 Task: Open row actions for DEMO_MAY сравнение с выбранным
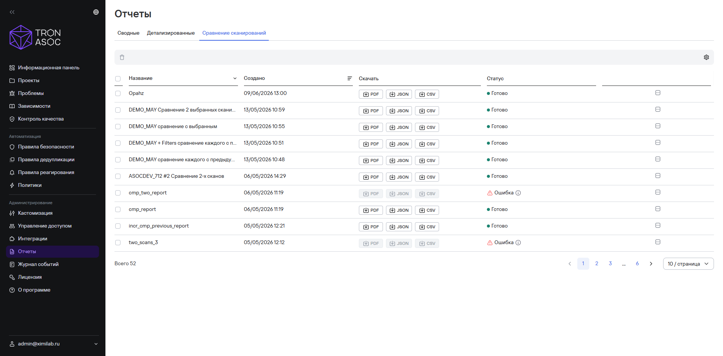click(x=658, y=126)
